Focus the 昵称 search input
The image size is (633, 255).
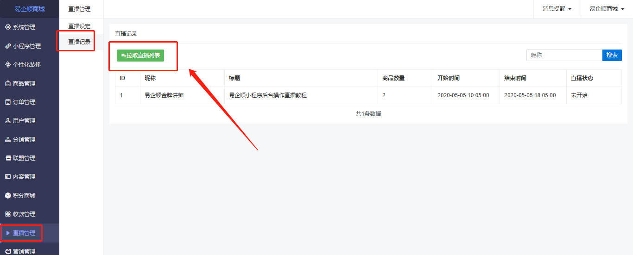pos(564,55)
